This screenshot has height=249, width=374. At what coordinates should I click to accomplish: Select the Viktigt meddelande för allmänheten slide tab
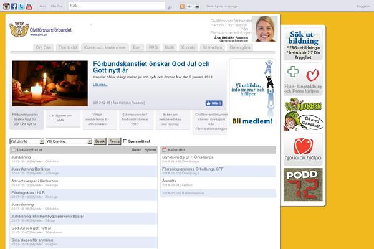coord(100,120)
